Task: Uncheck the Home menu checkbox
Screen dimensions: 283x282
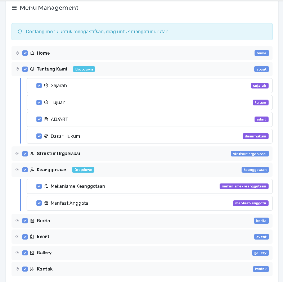Action: [25, 53]
